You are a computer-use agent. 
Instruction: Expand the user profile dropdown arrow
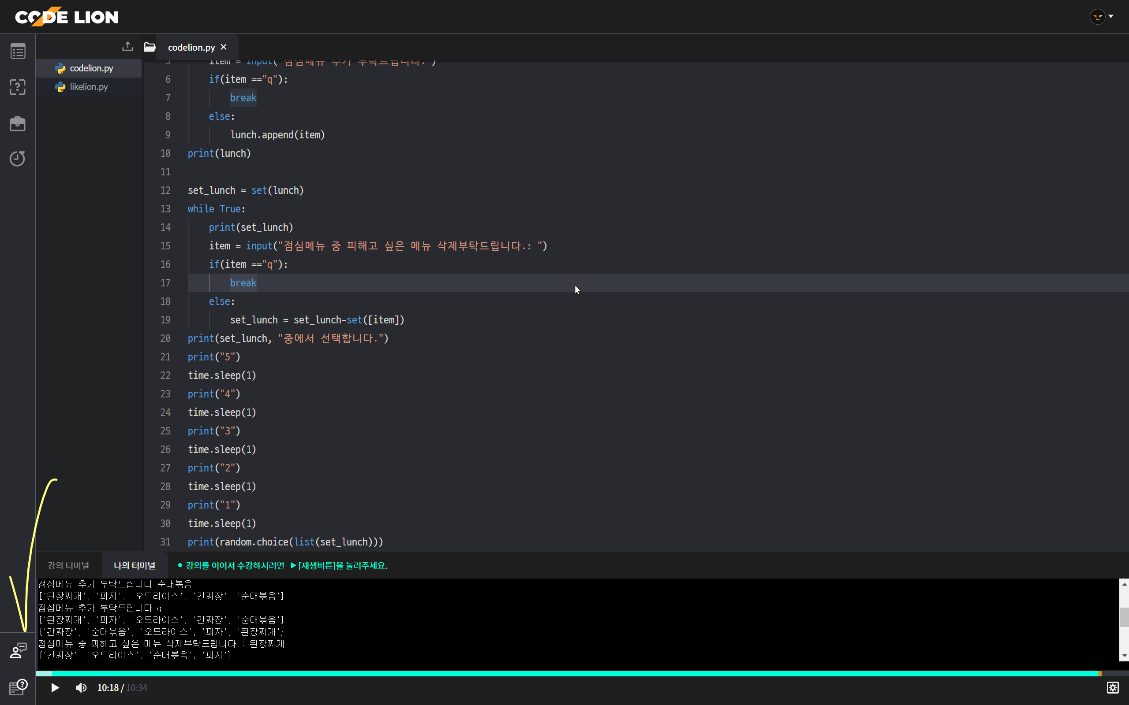1111,16
